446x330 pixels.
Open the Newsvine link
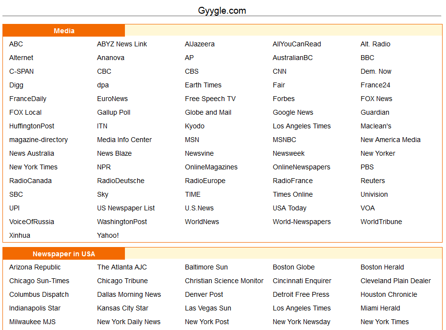(x=199, y=153)
